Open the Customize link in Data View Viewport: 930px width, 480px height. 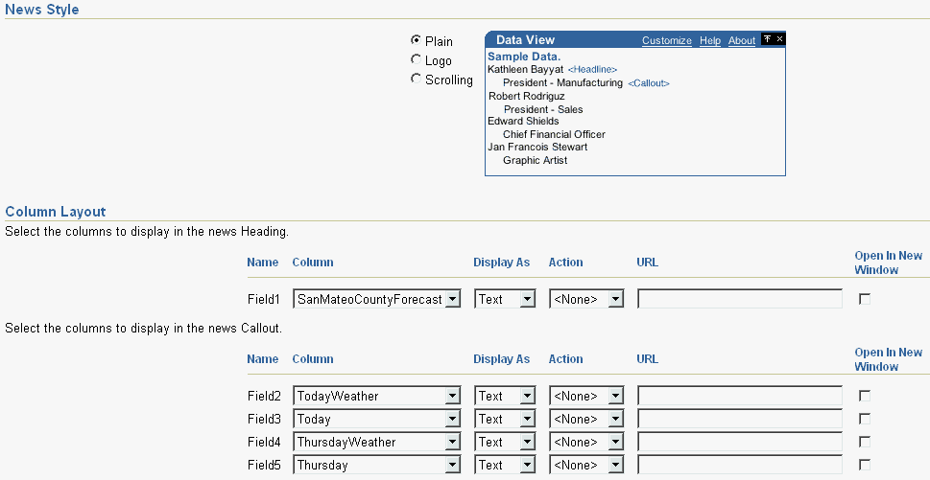coord(667,40)
